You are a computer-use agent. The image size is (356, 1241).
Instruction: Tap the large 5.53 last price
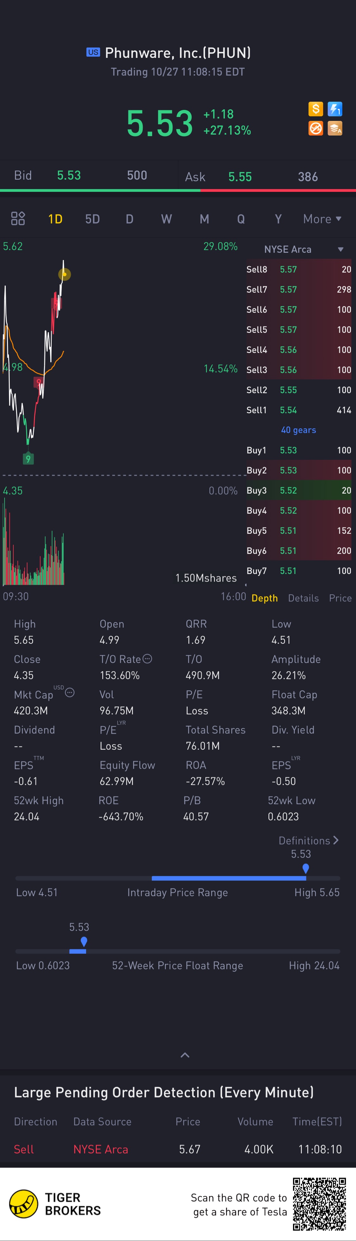159,123
